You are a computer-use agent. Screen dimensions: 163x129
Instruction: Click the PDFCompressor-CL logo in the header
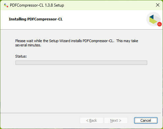[154, 19]
